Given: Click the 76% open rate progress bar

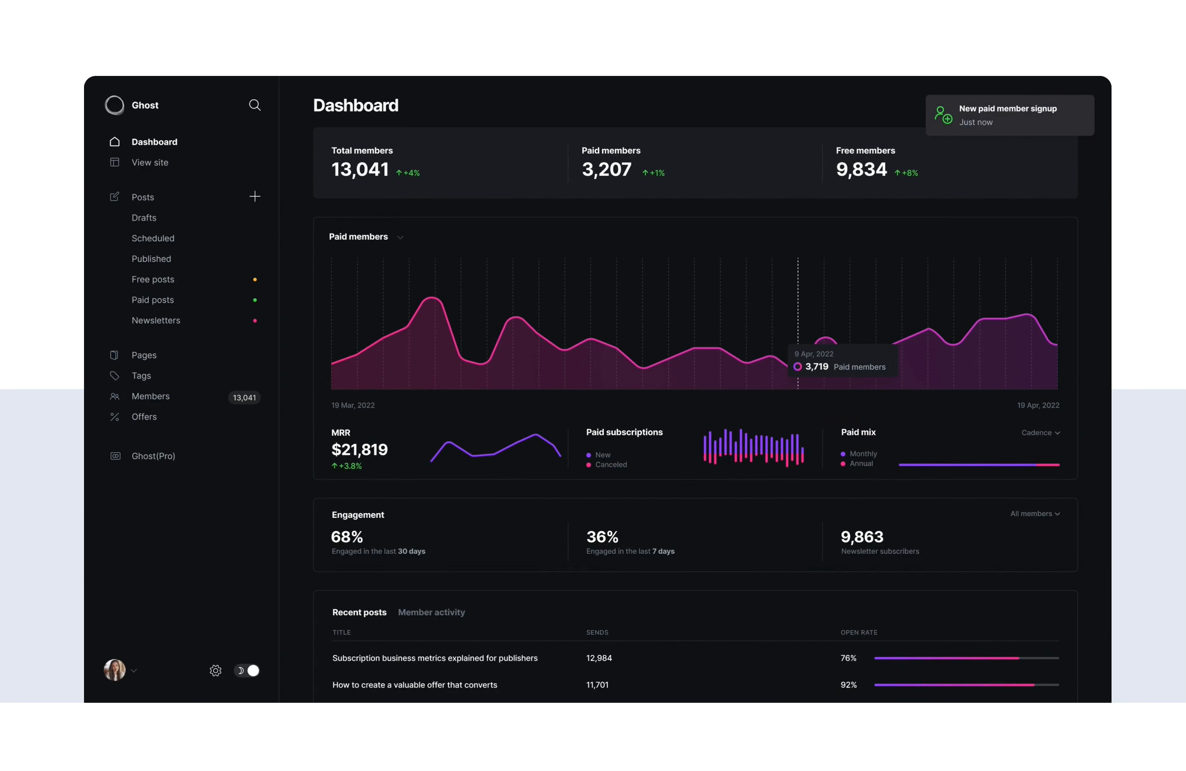Looking at the screenshot, I should coord(966,658).
